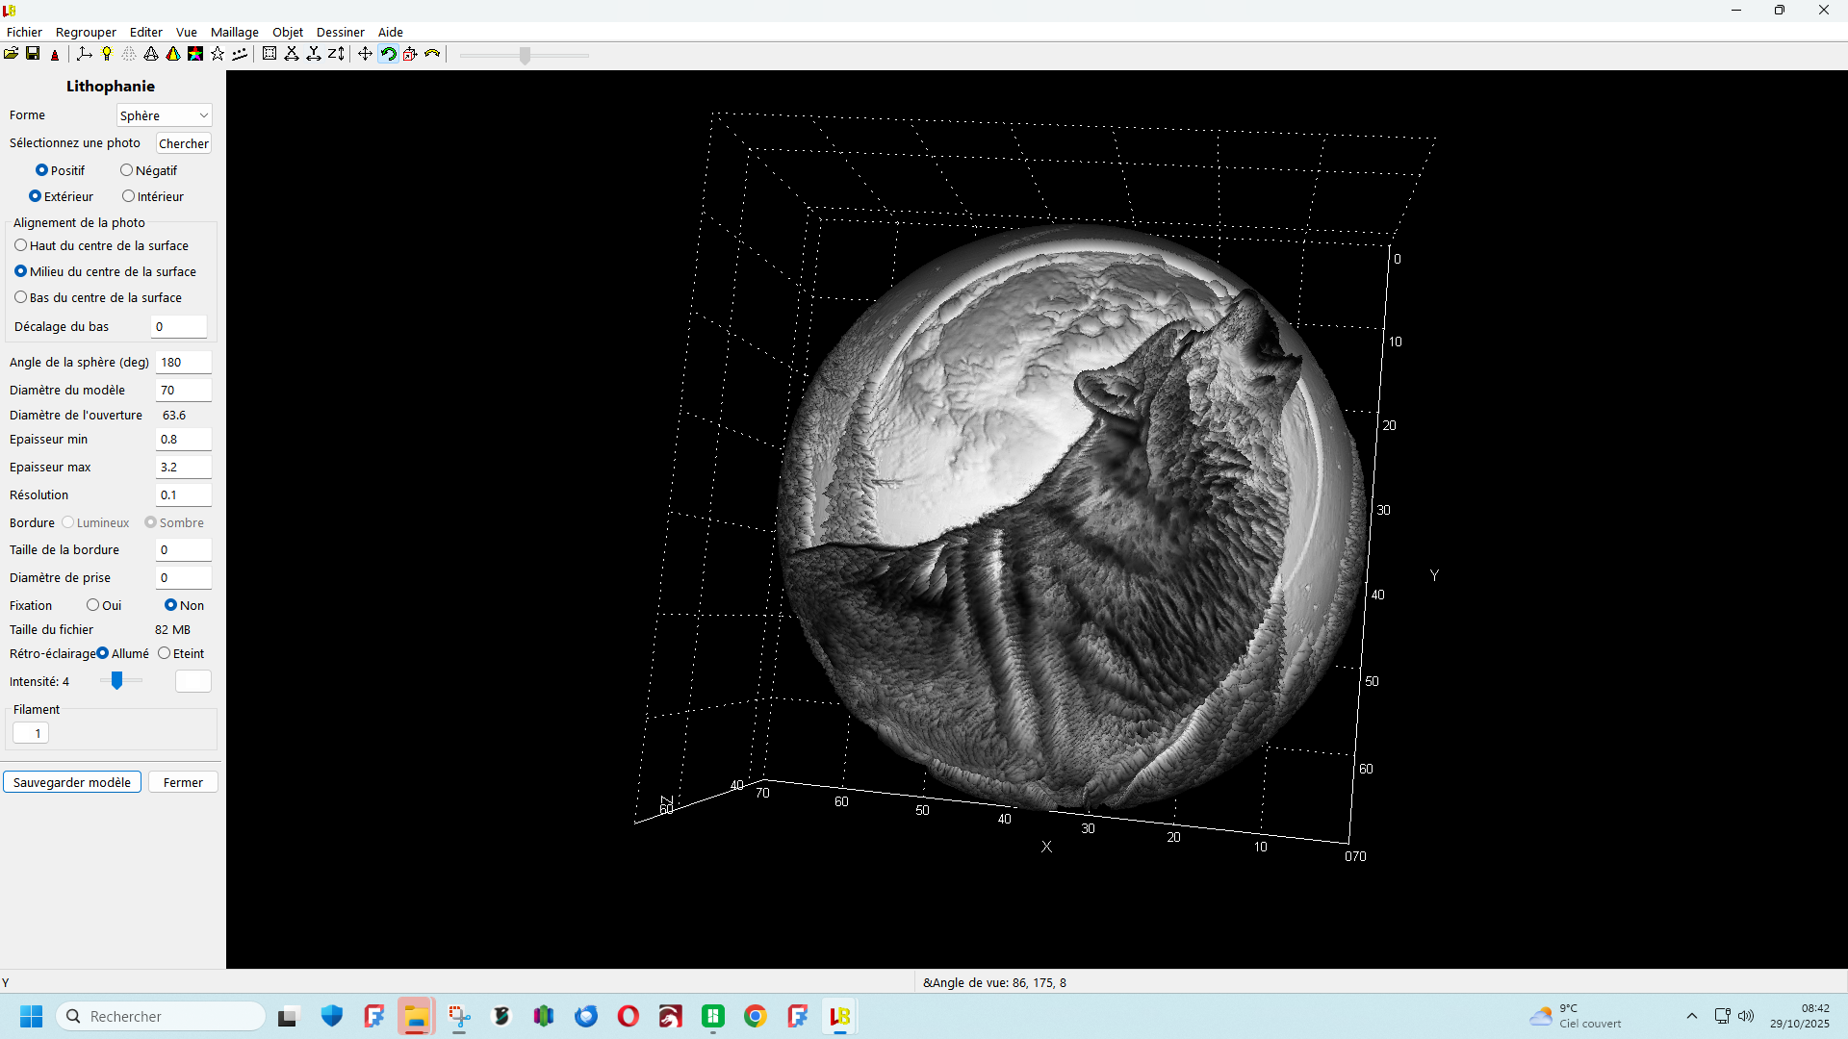Open the Maillage menu
1848x1039 pixels.
click(x=234, y=32)
